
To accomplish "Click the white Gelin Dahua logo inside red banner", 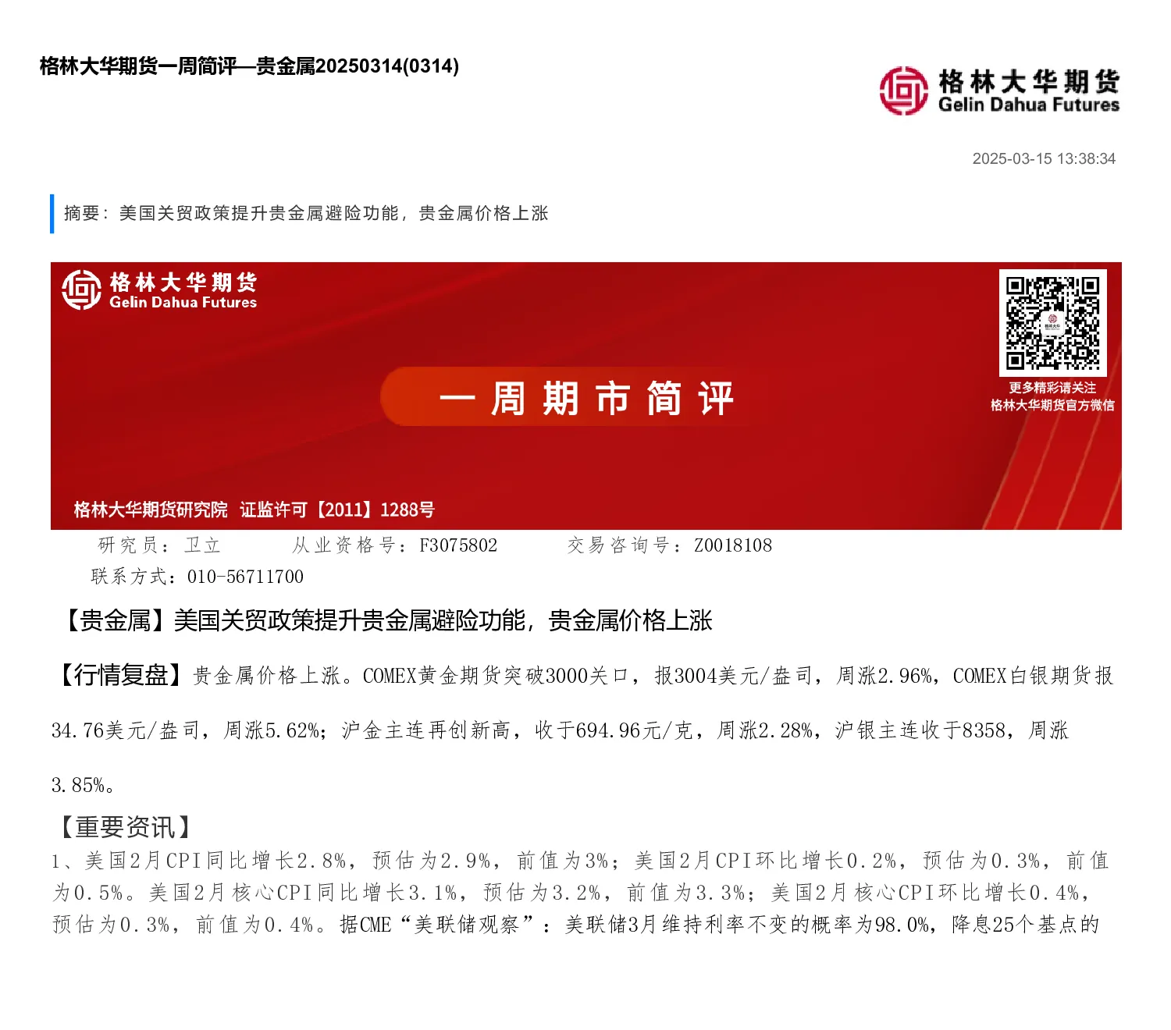I will coord(160,290).
